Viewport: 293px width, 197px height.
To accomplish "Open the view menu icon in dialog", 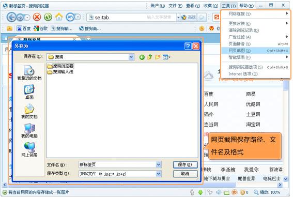I will coord(166,57).
